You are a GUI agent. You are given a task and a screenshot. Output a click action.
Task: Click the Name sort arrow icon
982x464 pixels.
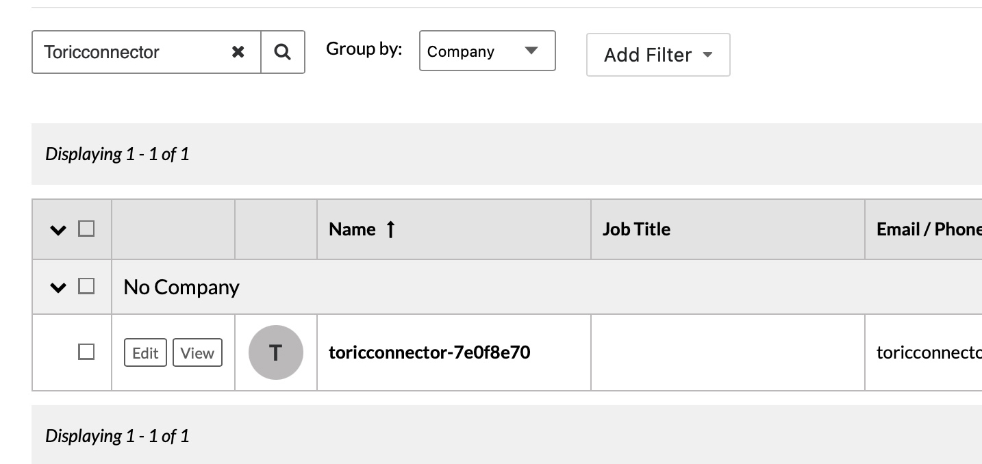coord(390,229)
